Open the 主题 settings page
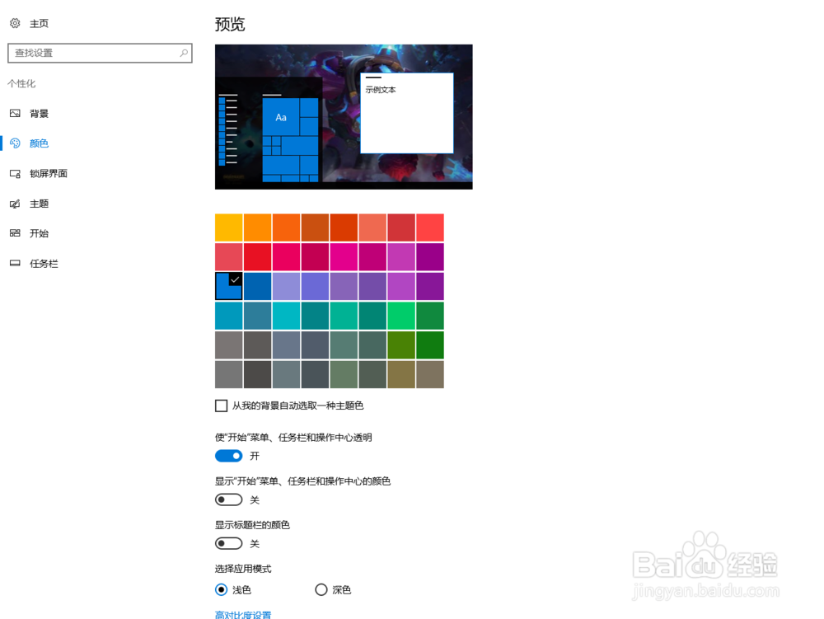Viewport: 824px width, 619px height. 39,204
